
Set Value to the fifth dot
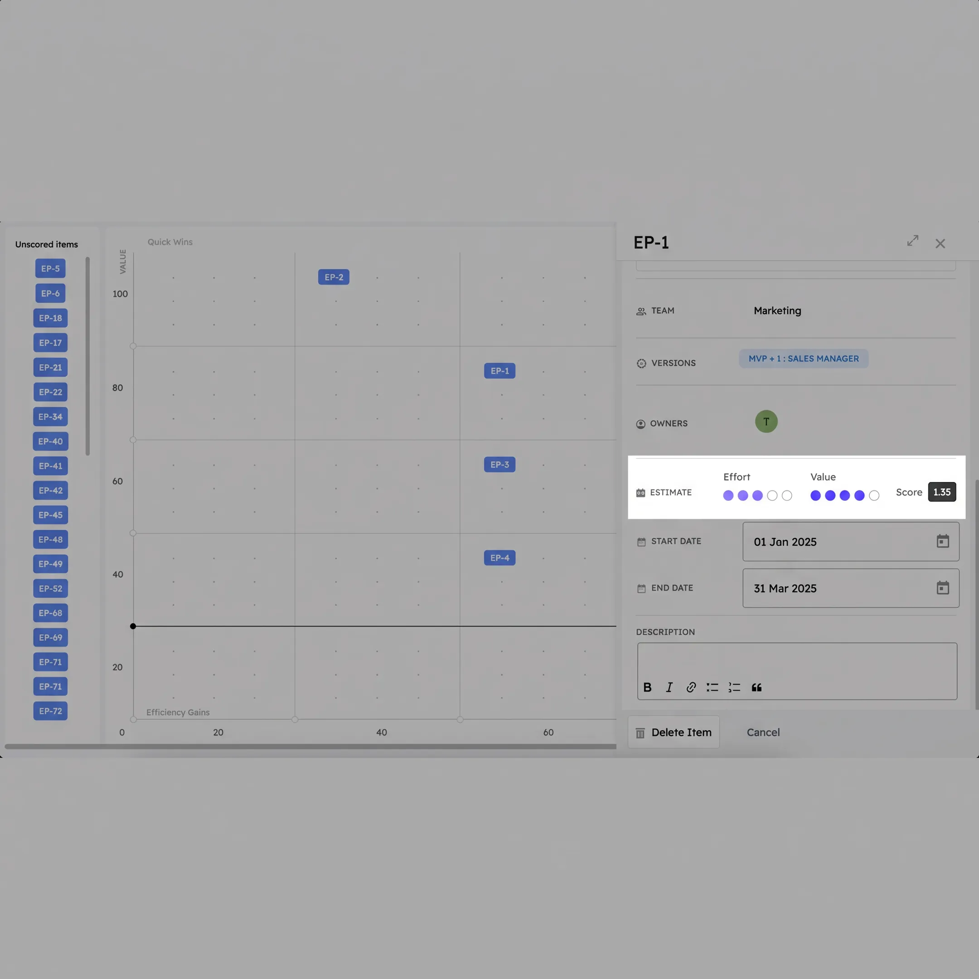874,495
